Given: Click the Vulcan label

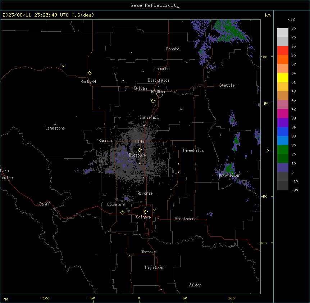Looking at the screenshot, I should pyautogui.click(x=195, y=285).
